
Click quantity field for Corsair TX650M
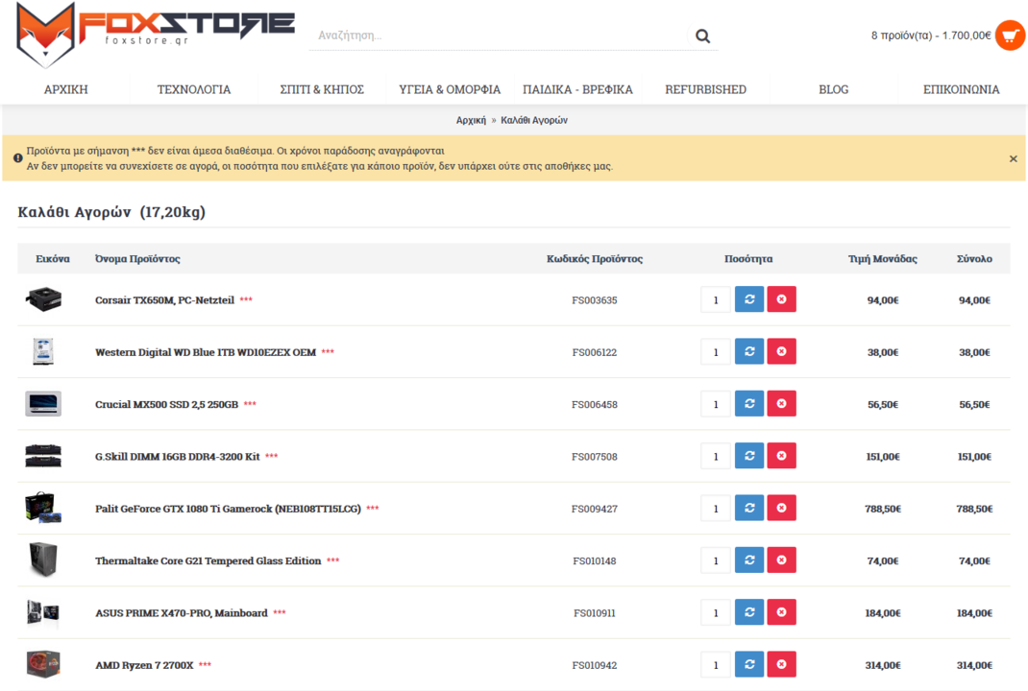tap(715, 300)
